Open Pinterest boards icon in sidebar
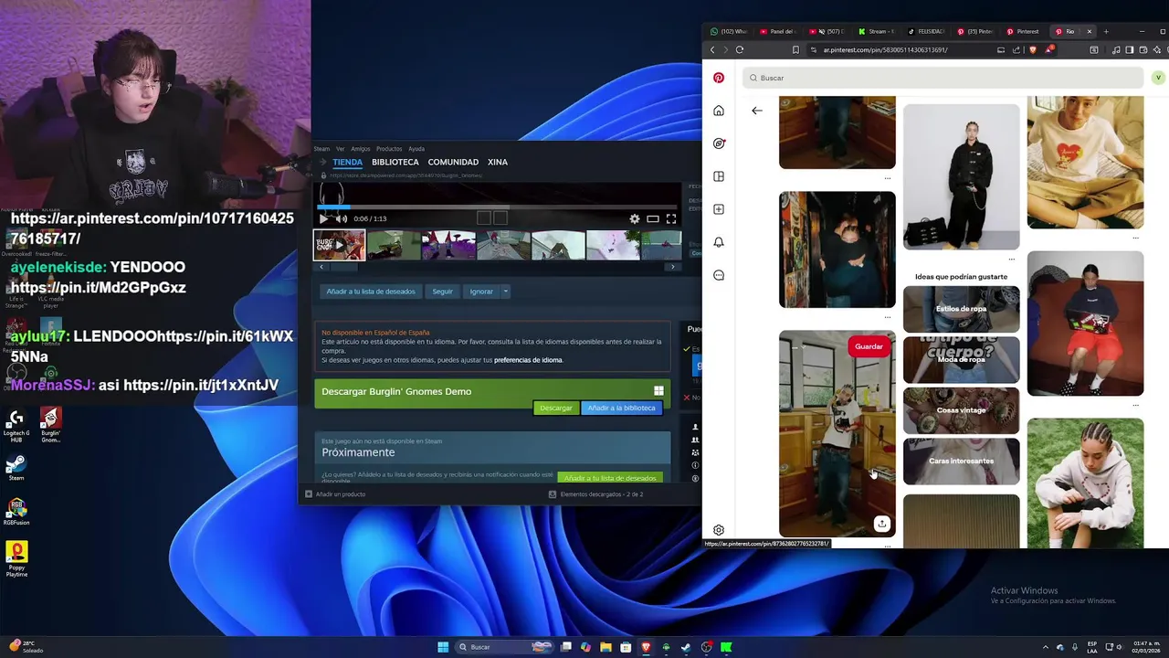This screenshot has height=658, width=1169. click(719, 176)
